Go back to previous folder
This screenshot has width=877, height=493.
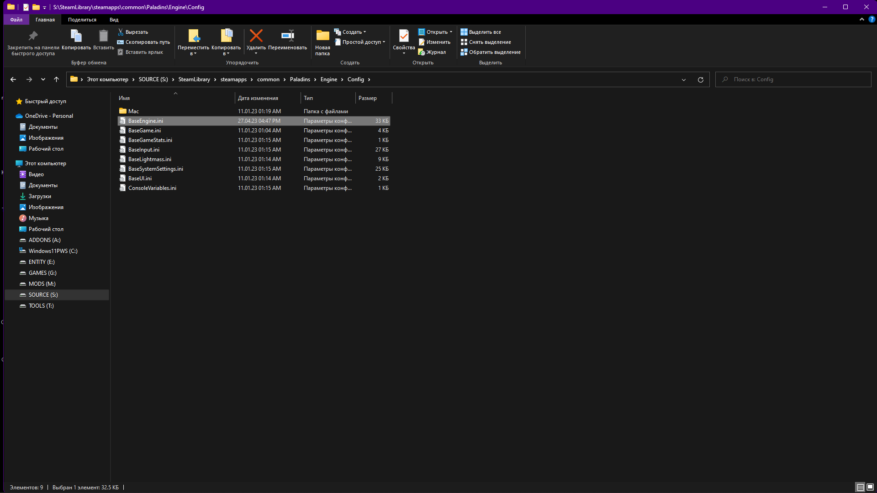coord(13,79)
